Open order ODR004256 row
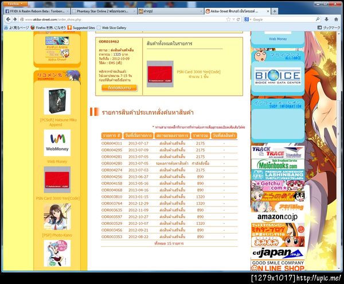344x284 pixels. pyautogui.click(x=169, y=177)
